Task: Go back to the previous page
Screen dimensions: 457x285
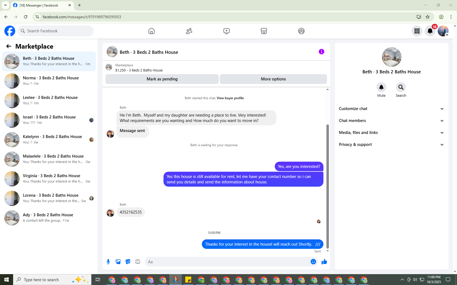Action: (x=6, y=17)
